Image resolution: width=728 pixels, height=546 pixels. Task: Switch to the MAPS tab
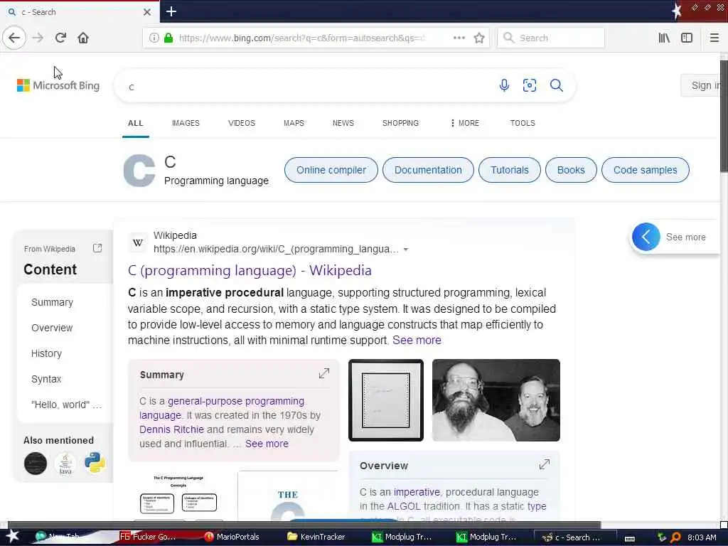click(294, 123)
